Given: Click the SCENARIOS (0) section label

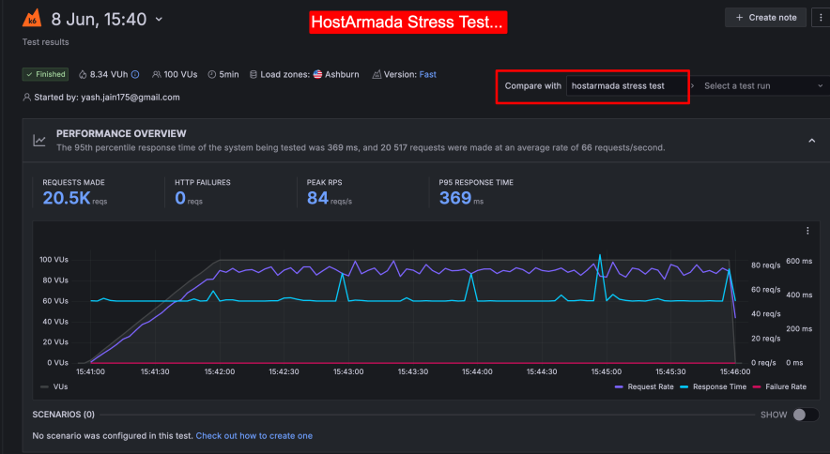Looking at the screenshot, I should (x=63, y=415).
